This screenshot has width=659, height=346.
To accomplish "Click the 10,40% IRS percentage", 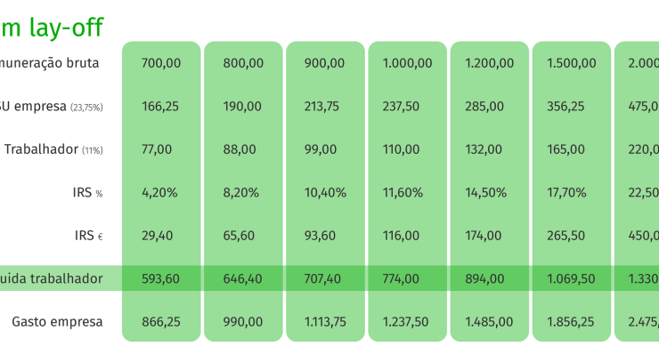I will 325,193.
